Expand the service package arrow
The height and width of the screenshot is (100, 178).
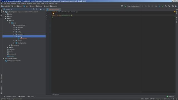click(x=14, y=41)
